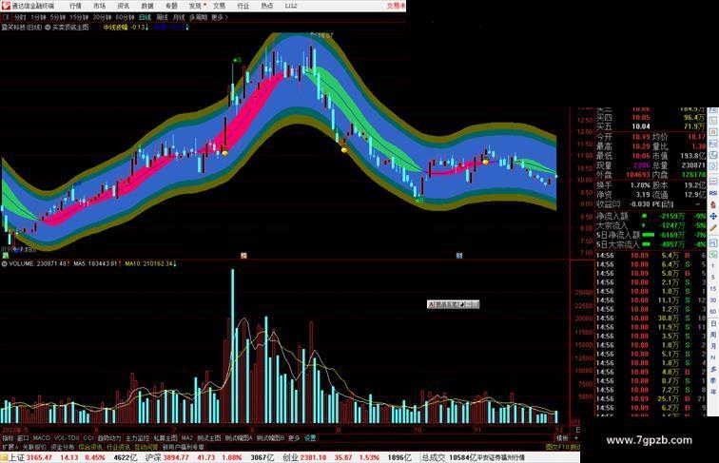Click the 模板 template button
This screenshot has height=463, width=719.
[562, 438]
